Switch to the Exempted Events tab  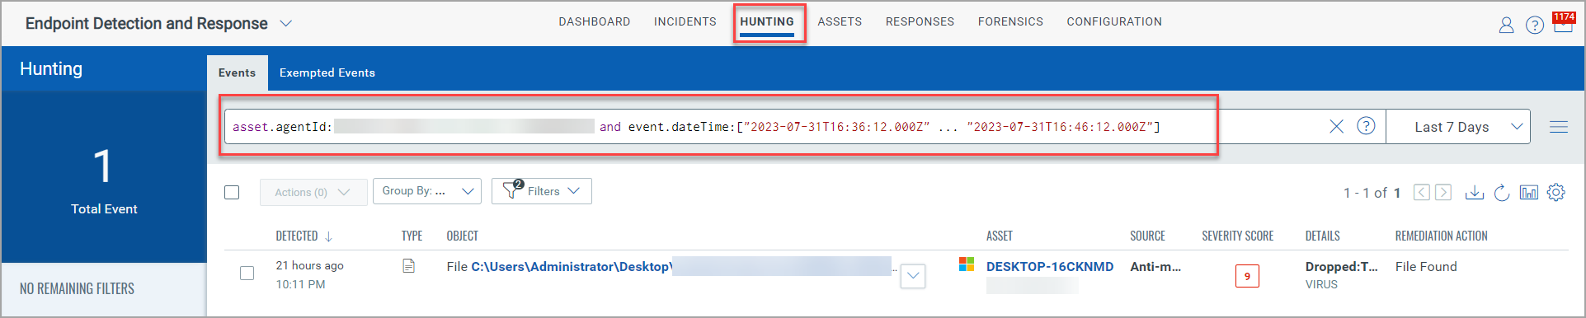(x=327, y=72)
